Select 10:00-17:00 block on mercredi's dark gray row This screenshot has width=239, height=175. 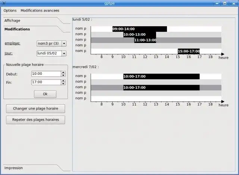tap(161, 87)
